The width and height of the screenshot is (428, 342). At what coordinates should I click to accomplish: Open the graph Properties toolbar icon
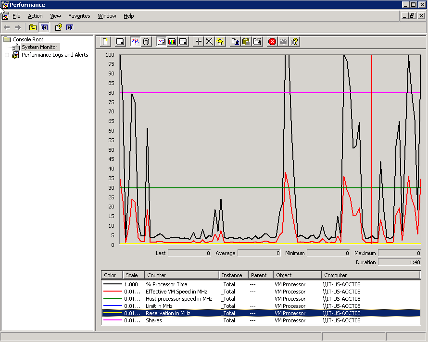point(257,42)
